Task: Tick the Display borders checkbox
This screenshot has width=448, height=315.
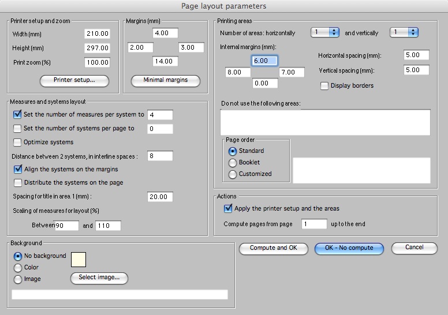Action: click(324, 86)
